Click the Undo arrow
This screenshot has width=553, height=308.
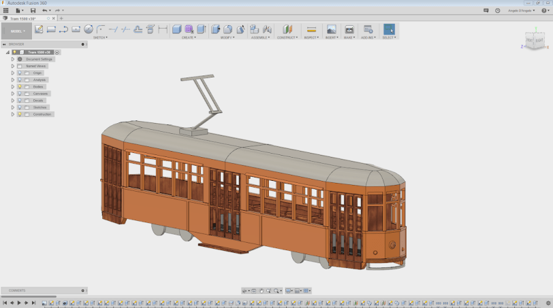coord(44,11)
